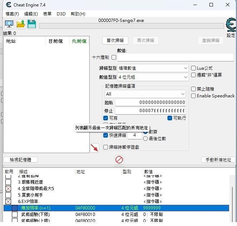Maximize the Cheat Engine window
237x226 pixels.
click(x=211, y=5)
